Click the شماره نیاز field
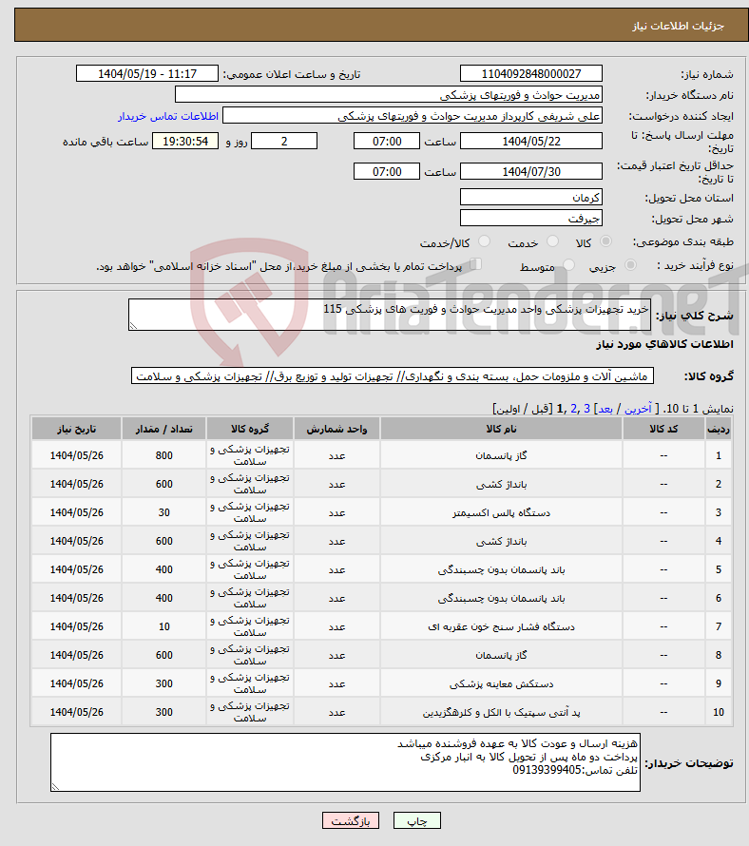749x846 pixels. point(531,73)
